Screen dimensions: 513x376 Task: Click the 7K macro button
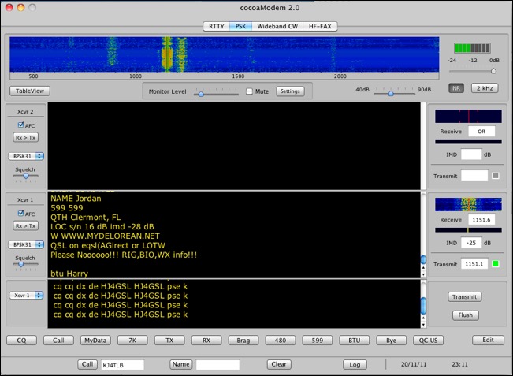(132, 341)
